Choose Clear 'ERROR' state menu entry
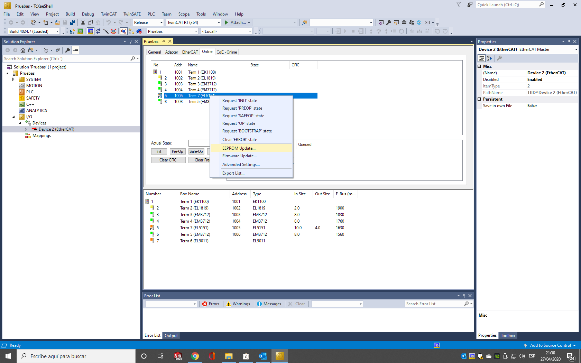Viewport: 581px width, 363px height. [x=251, y=140]
